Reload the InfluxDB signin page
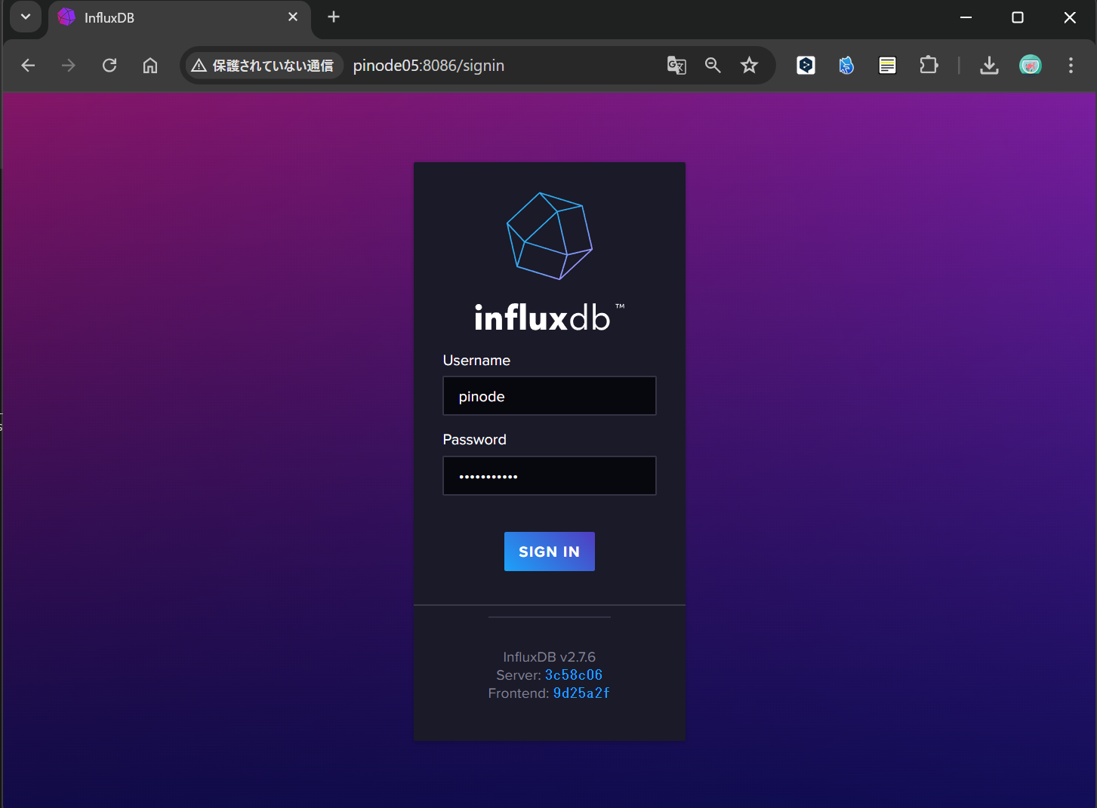This screenshot has width=1097, height=808. coord(109,66)
